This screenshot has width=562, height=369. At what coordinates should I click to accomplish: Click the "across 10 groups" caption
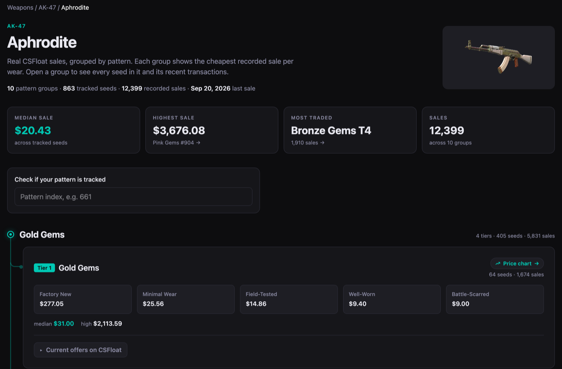pyautogui.click(x=450, y=143)
